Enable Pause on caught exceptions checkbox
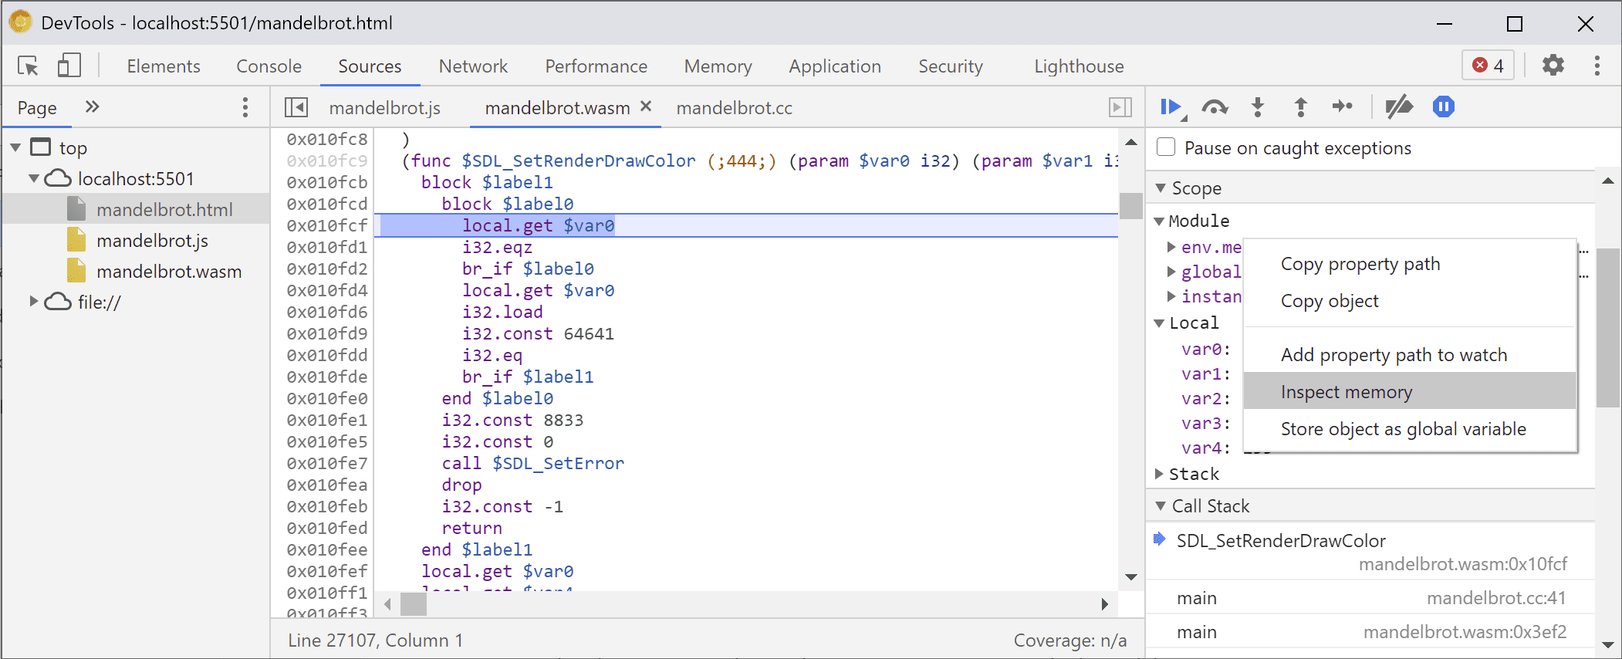 (x=1167, y=147)
